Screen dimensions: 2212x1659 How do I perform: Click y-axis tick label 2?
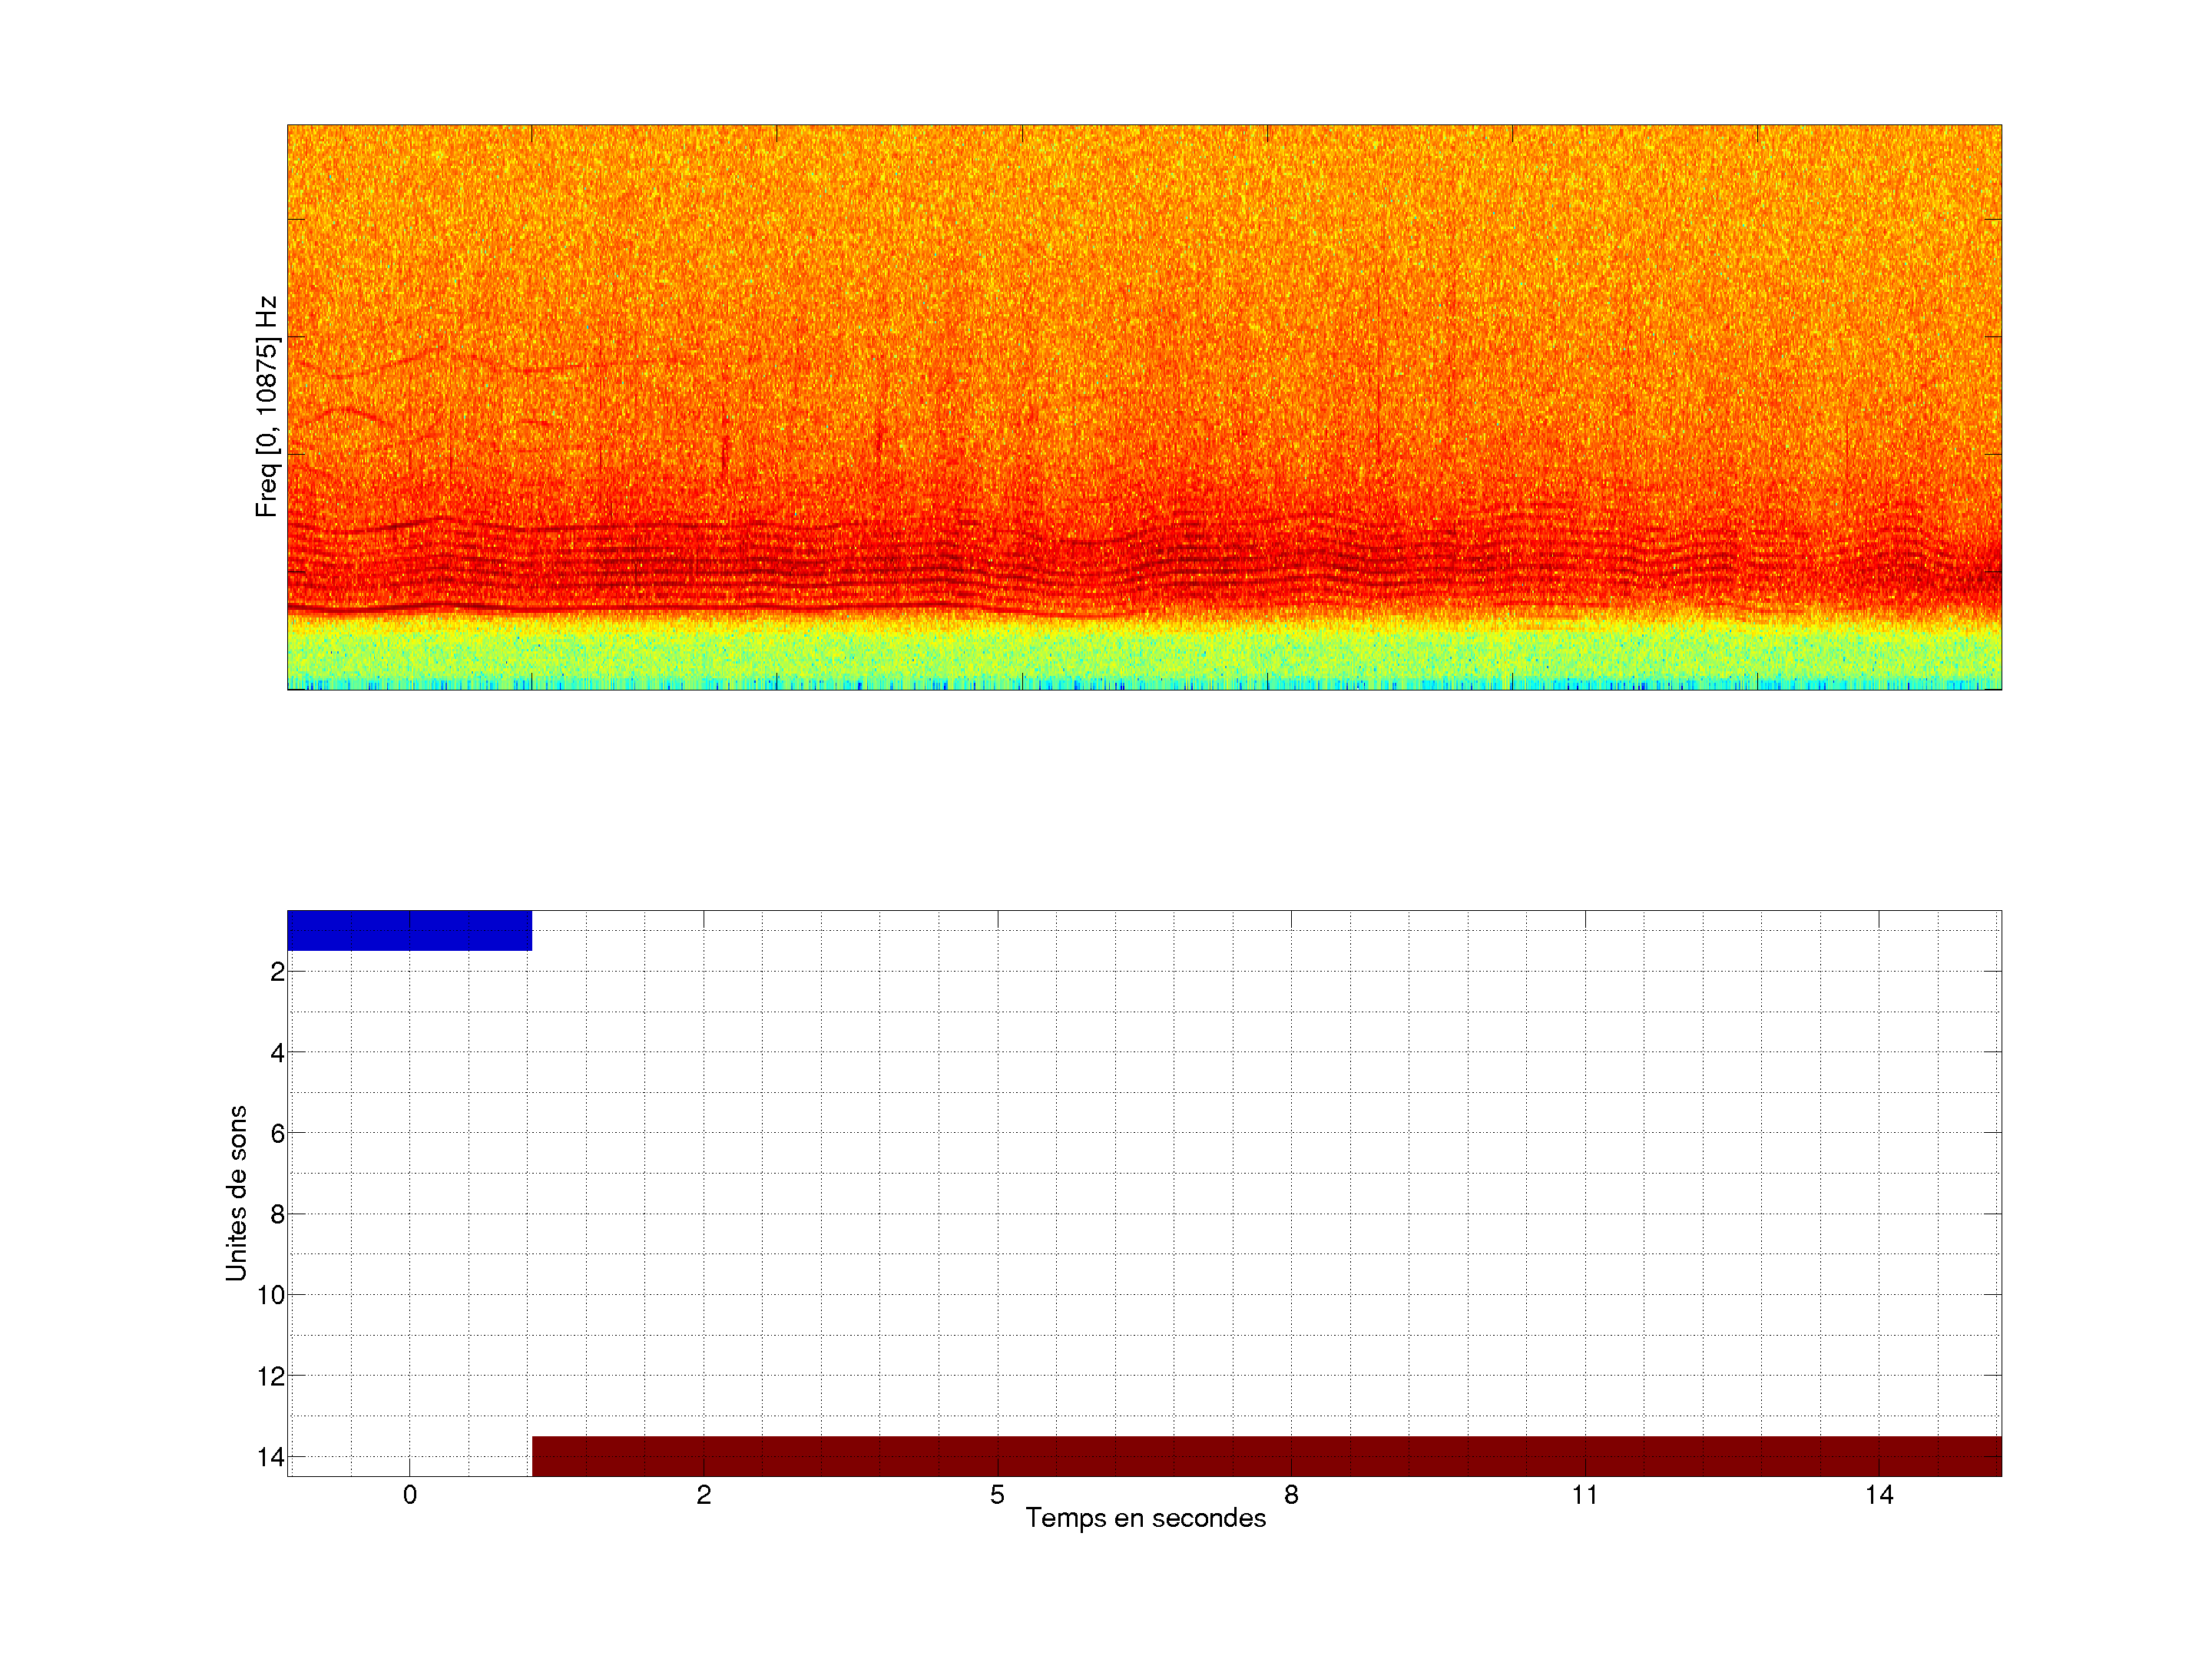(x=277, y=972)
